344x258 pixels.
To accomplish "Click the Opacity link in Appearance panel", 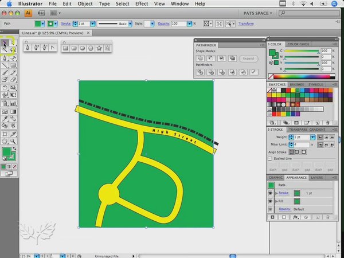I will click(x=285, y=210).
